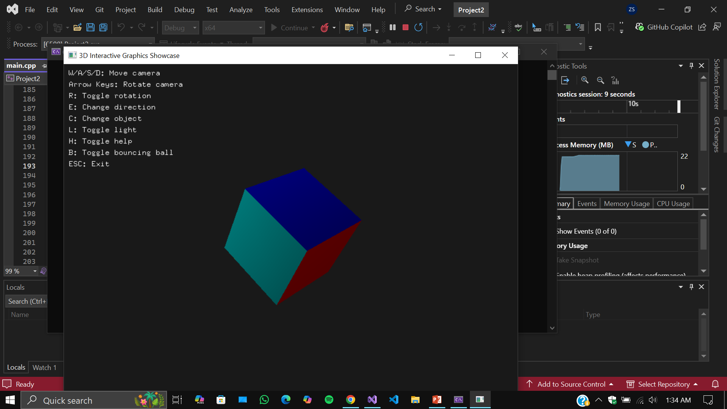Open file with the folder icon

(78, 27)
